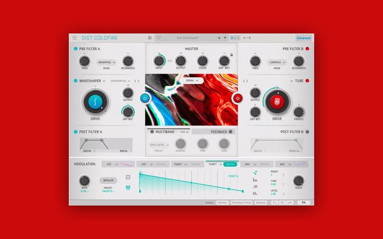Select the second LFO modulation tab
The width and height of the screenshot is (383, 239).
click(153, 164)
